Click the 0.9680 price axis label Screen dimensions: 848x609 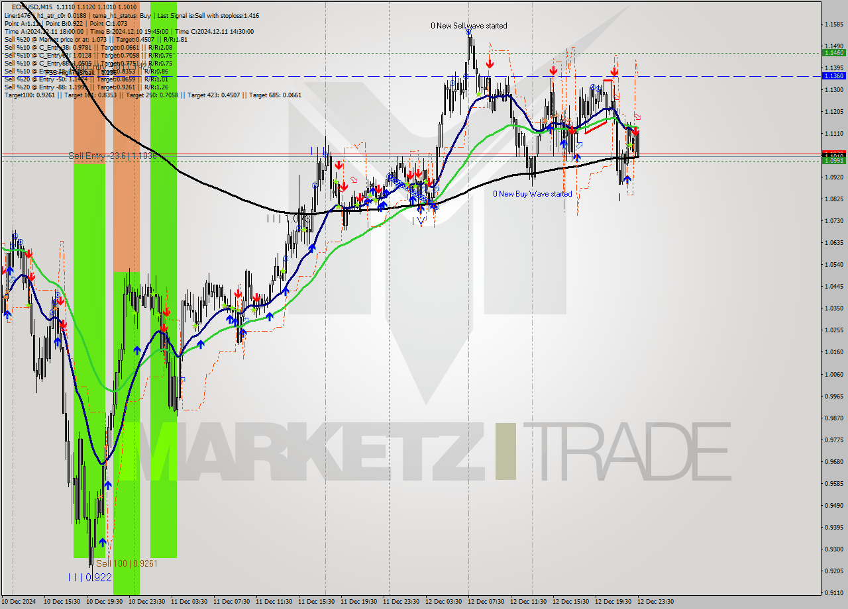coord(833,461)
